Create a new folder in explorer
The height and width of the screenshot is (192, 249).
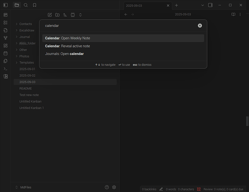coord(57,15)
